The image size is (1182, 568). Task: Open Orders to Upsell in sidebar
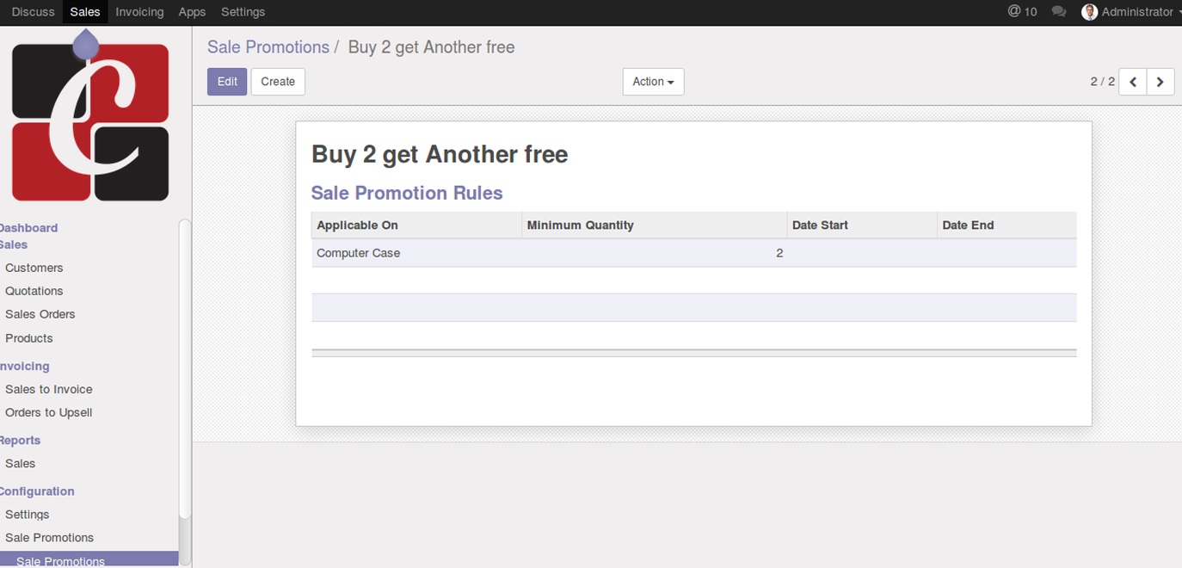point(49,412)
